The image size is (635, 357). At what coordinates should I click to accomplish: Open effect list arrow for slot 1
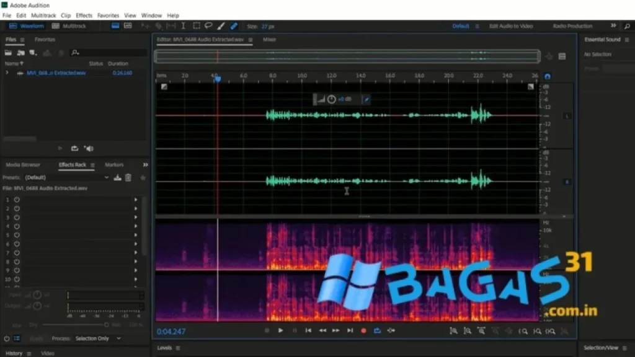click(x=136, y=200)
